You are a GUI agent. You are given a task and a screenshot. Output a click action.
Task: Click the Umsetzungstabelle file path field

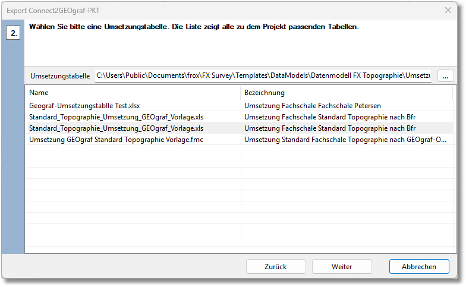(263, 76)
